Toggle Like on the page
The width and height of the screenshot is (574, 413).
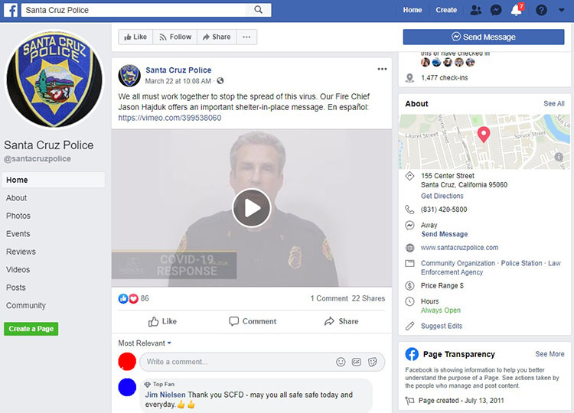135,37
